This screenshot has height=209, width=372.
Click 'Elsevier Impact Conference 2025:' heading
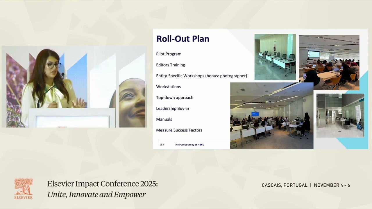pyautogui.click(x=103, y=184)
